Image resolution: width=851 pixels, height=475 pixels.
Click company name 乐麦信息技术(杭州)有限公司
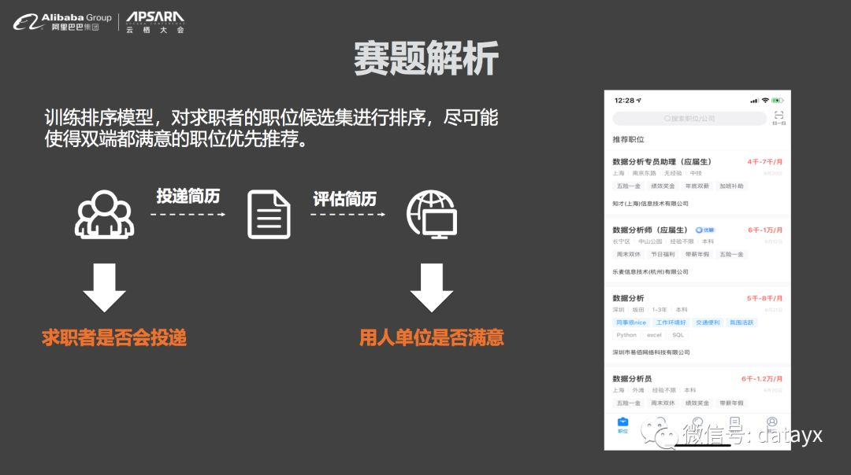(650, 272)
